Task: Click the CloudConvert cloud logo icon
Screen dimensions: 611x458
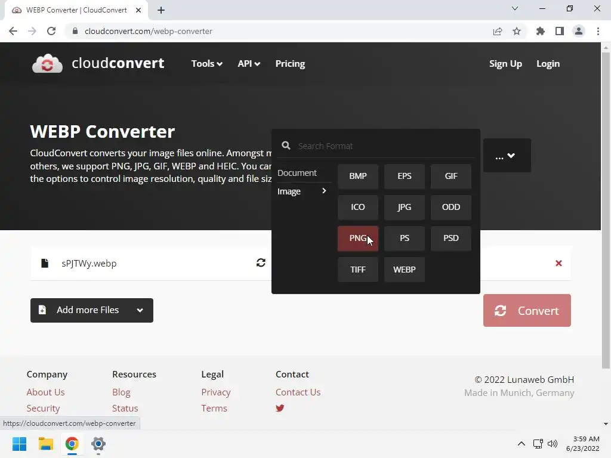Action: click(47, 63)
